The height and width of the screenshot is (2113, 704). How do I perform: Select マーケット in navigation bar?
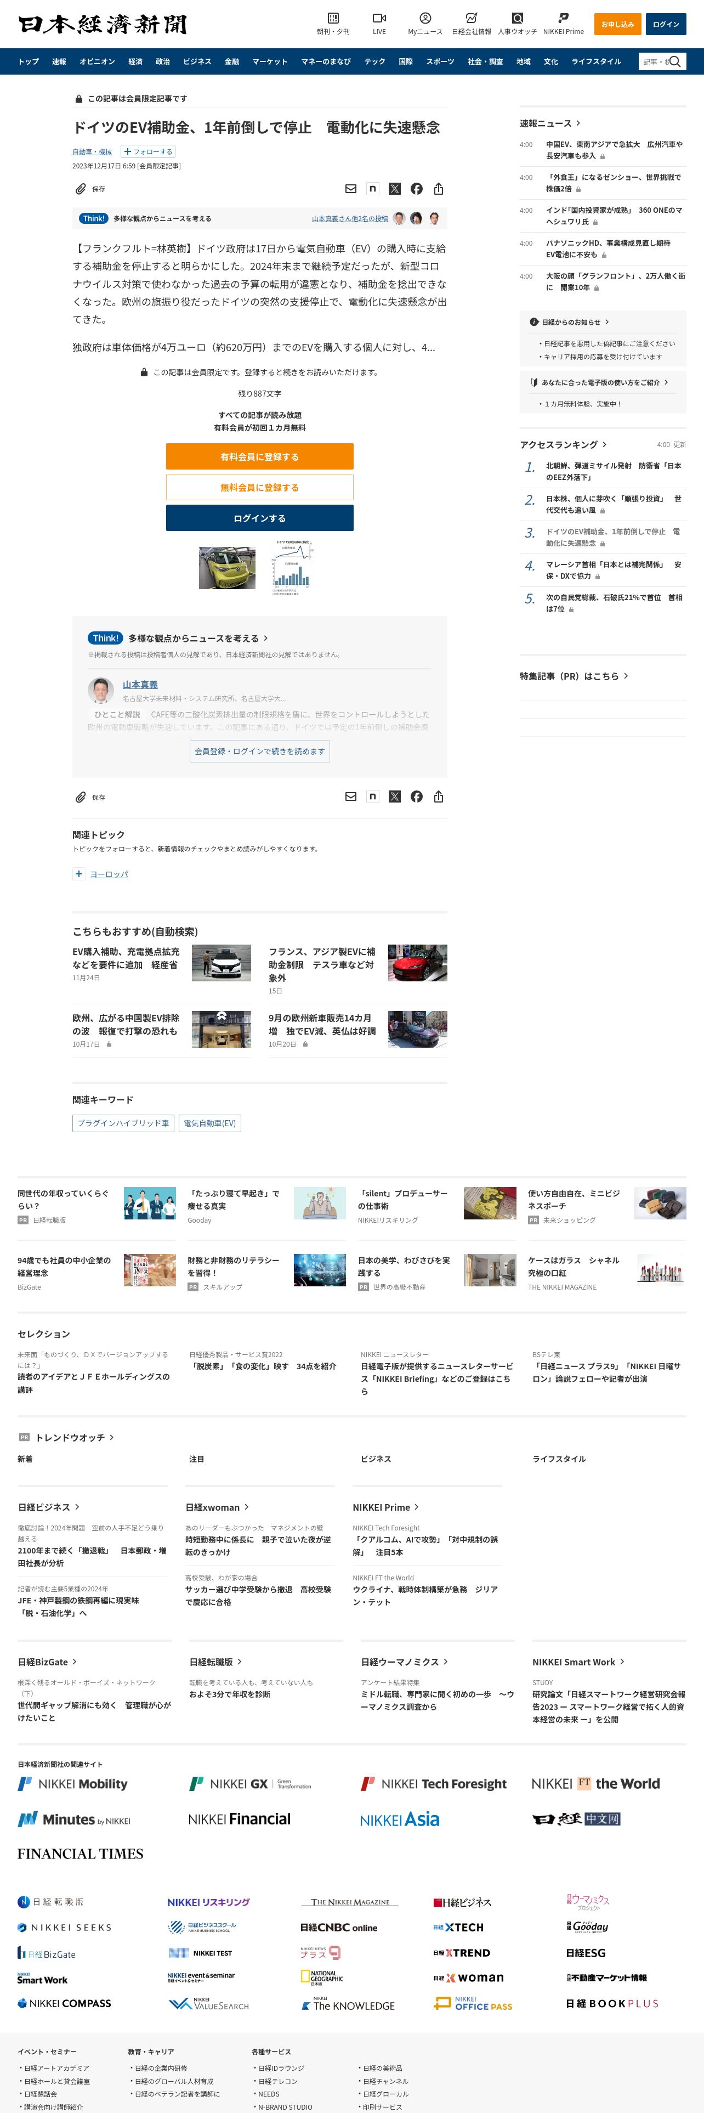(x=270, y=61)
